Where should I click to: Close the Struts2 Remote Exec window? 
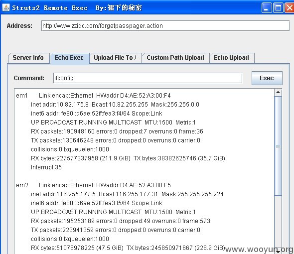point(290,8)
